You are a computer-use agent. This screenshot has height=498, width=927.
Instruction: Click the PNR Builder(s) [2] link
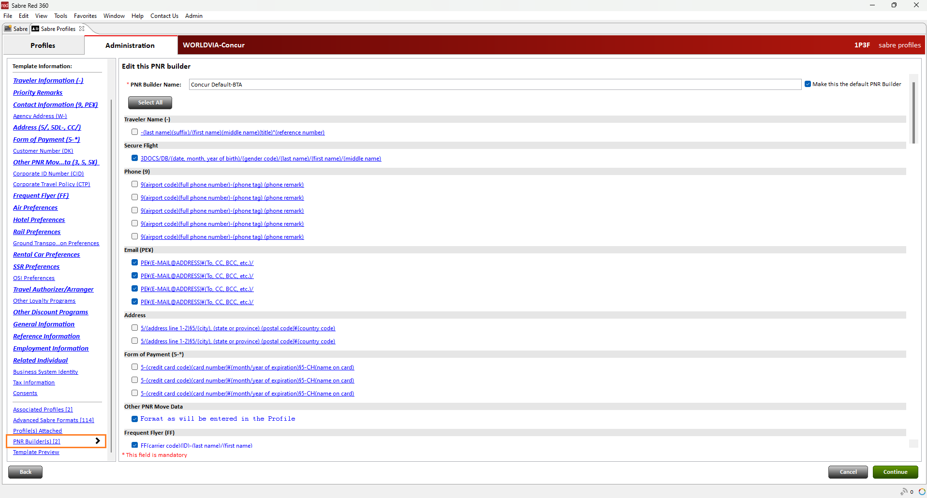(x=36, y=441)
